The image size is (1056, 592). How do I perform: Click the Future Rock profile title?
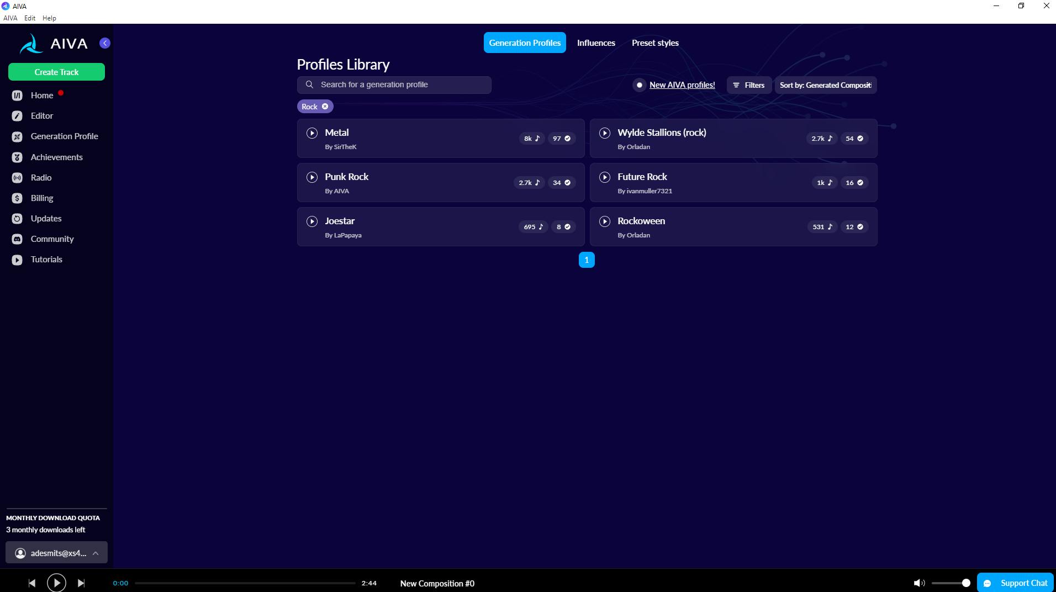pos(642,177)
